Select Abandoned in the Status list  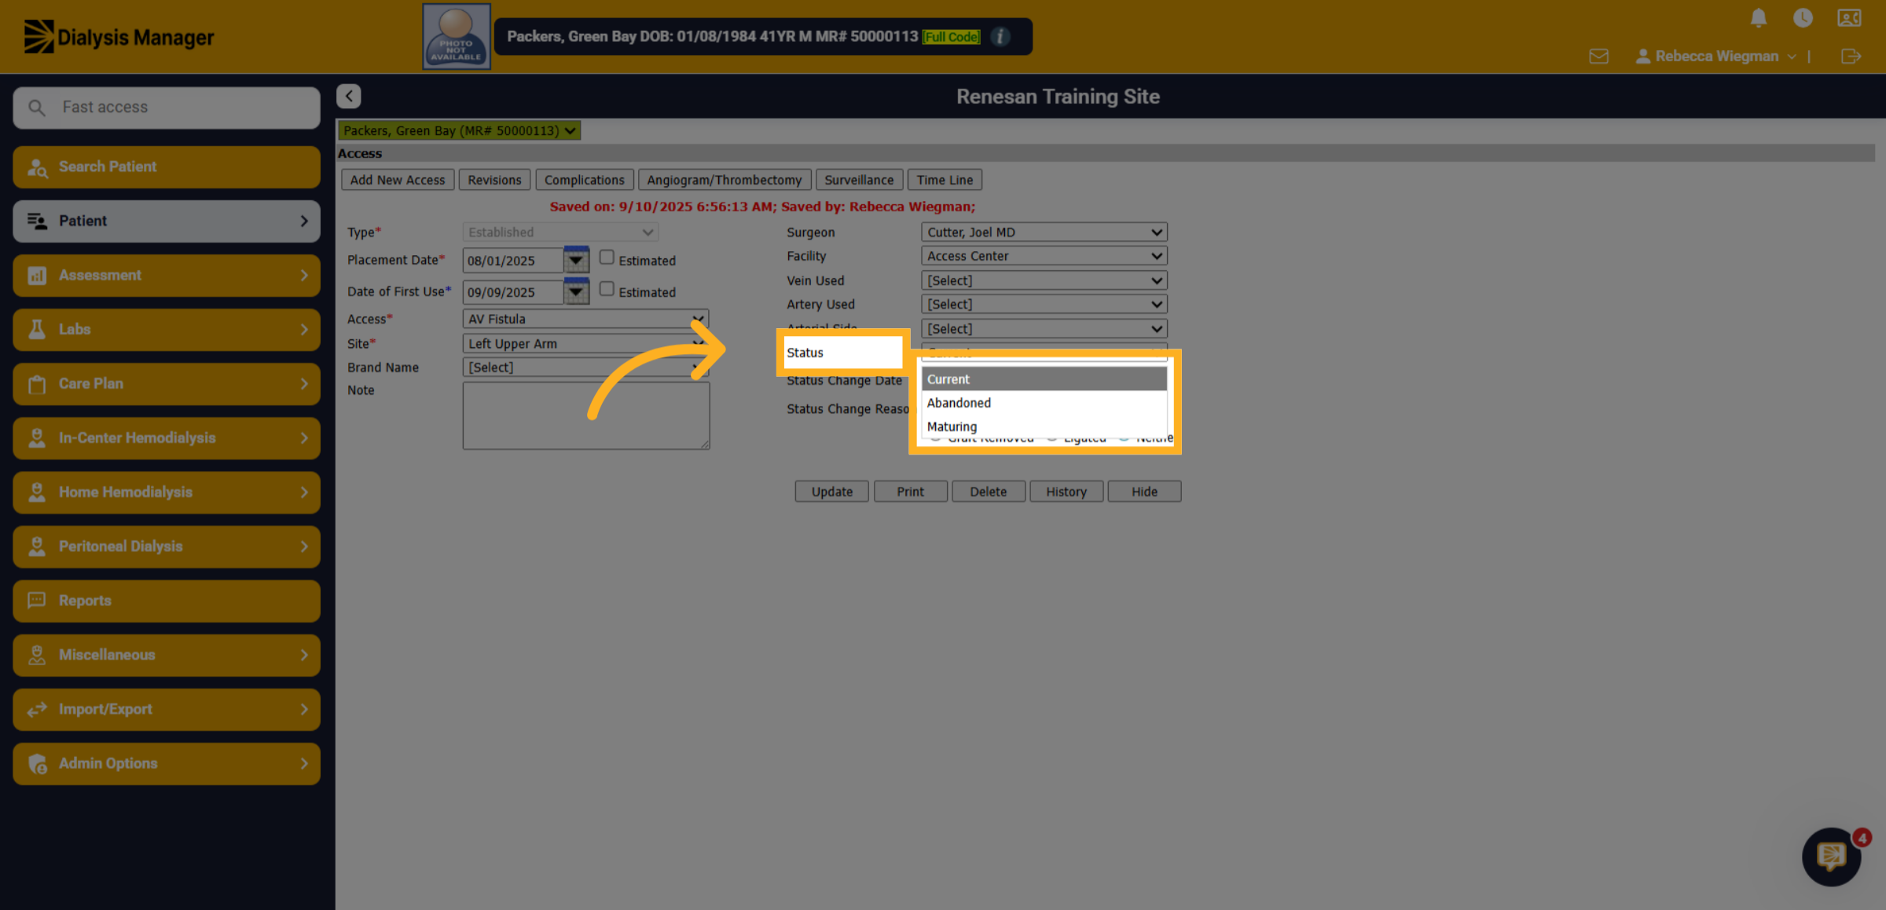pos(1044,403)
